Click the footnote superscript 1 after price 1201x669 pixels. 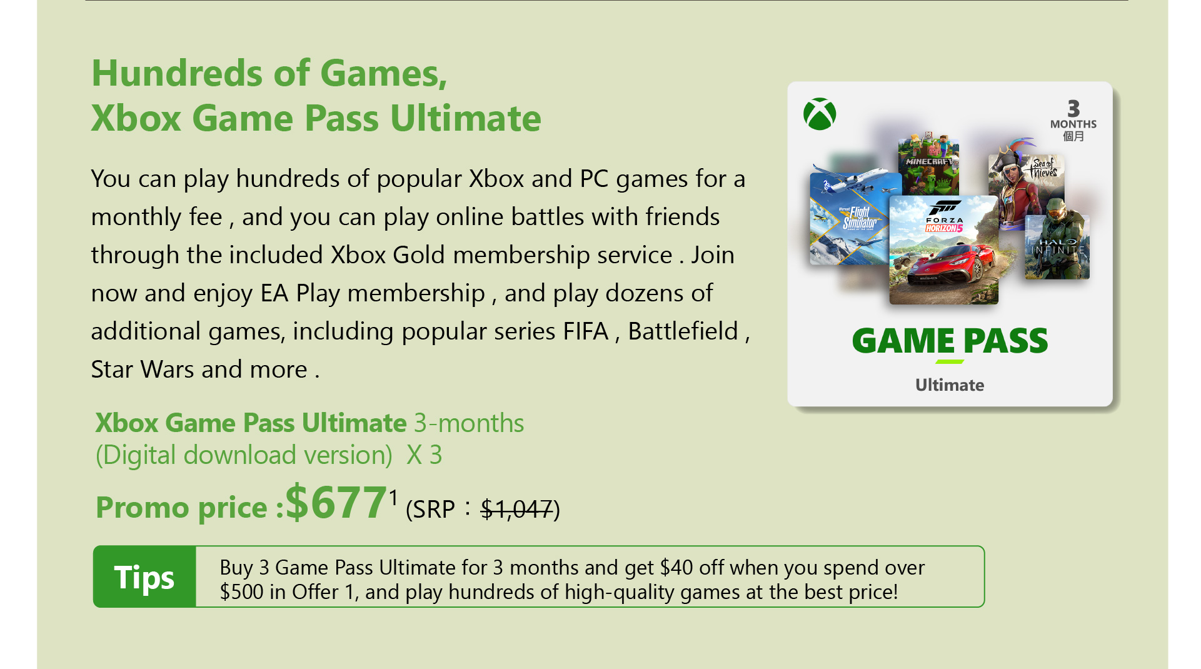[393, 498]
